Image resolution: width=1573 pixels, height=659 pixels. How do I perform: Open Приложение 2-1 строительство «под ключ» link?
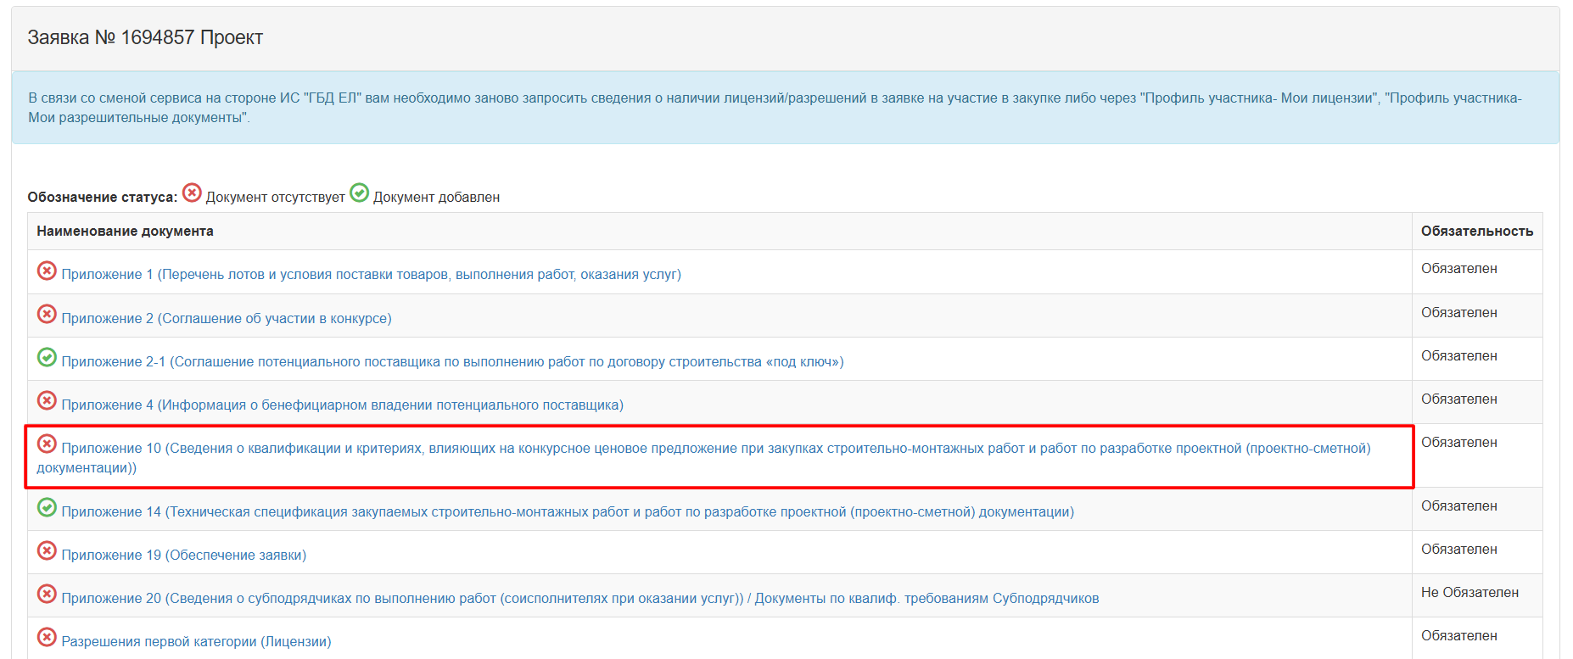[452, 362]
